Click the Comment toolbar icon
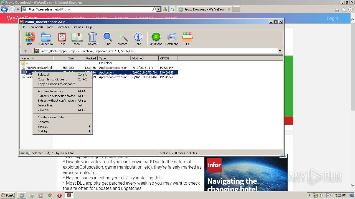 [x=172, y=39]
